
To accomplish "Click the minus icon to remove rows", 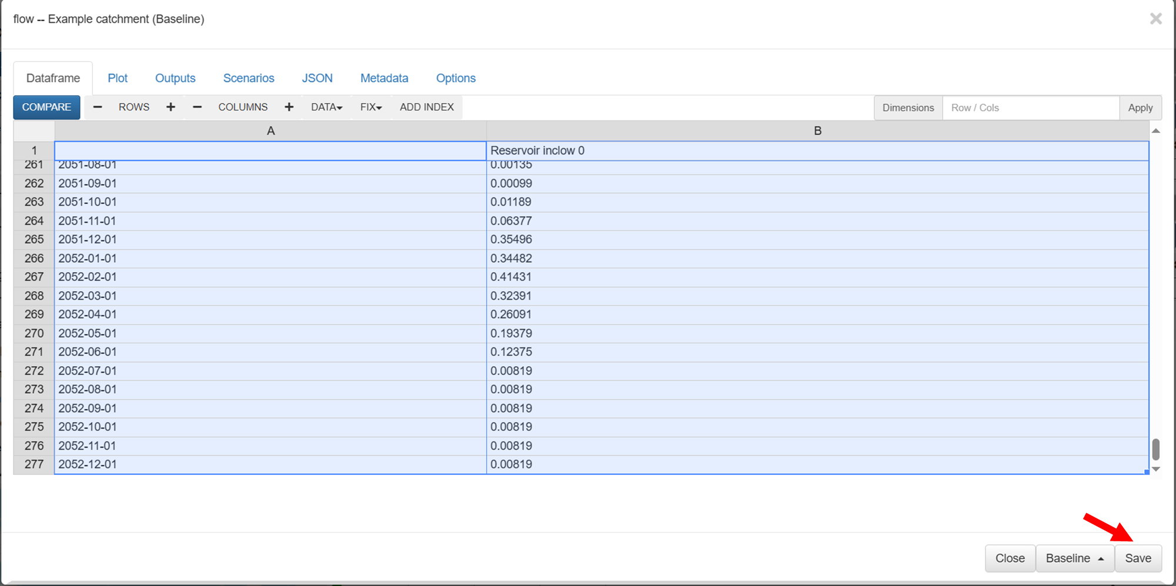I will (x=98, y=107).
